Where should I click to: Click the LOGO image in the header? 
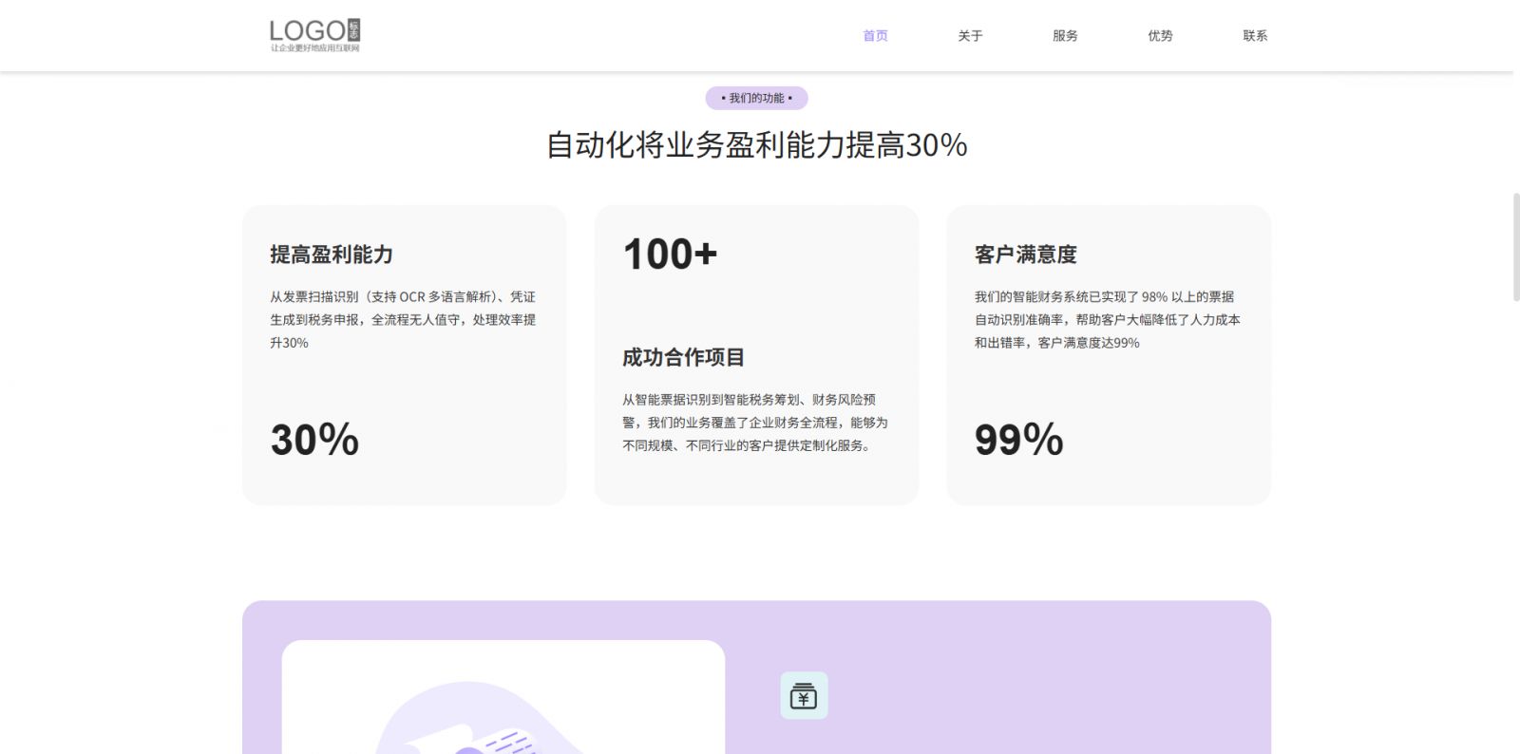point(314,35)
